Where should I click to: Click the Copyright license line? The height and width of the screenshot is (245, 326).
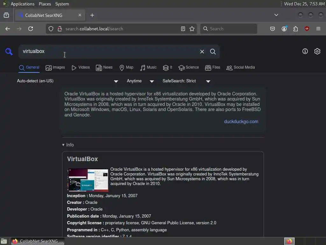click(x=142, y=223)
